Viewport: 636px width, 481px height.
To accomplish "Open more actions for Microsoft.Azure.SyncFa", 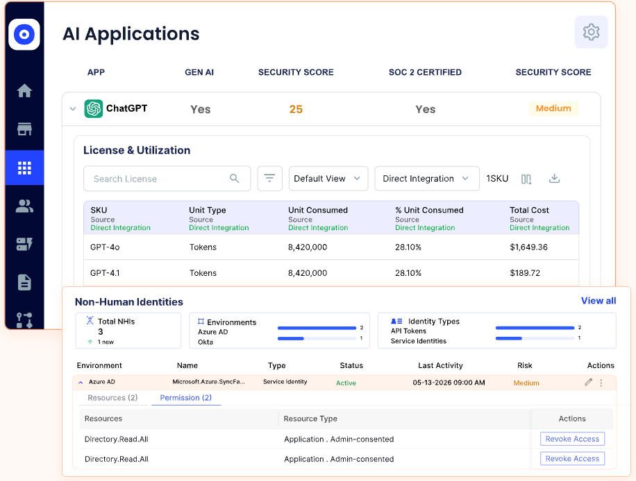I will coord(601,383).
